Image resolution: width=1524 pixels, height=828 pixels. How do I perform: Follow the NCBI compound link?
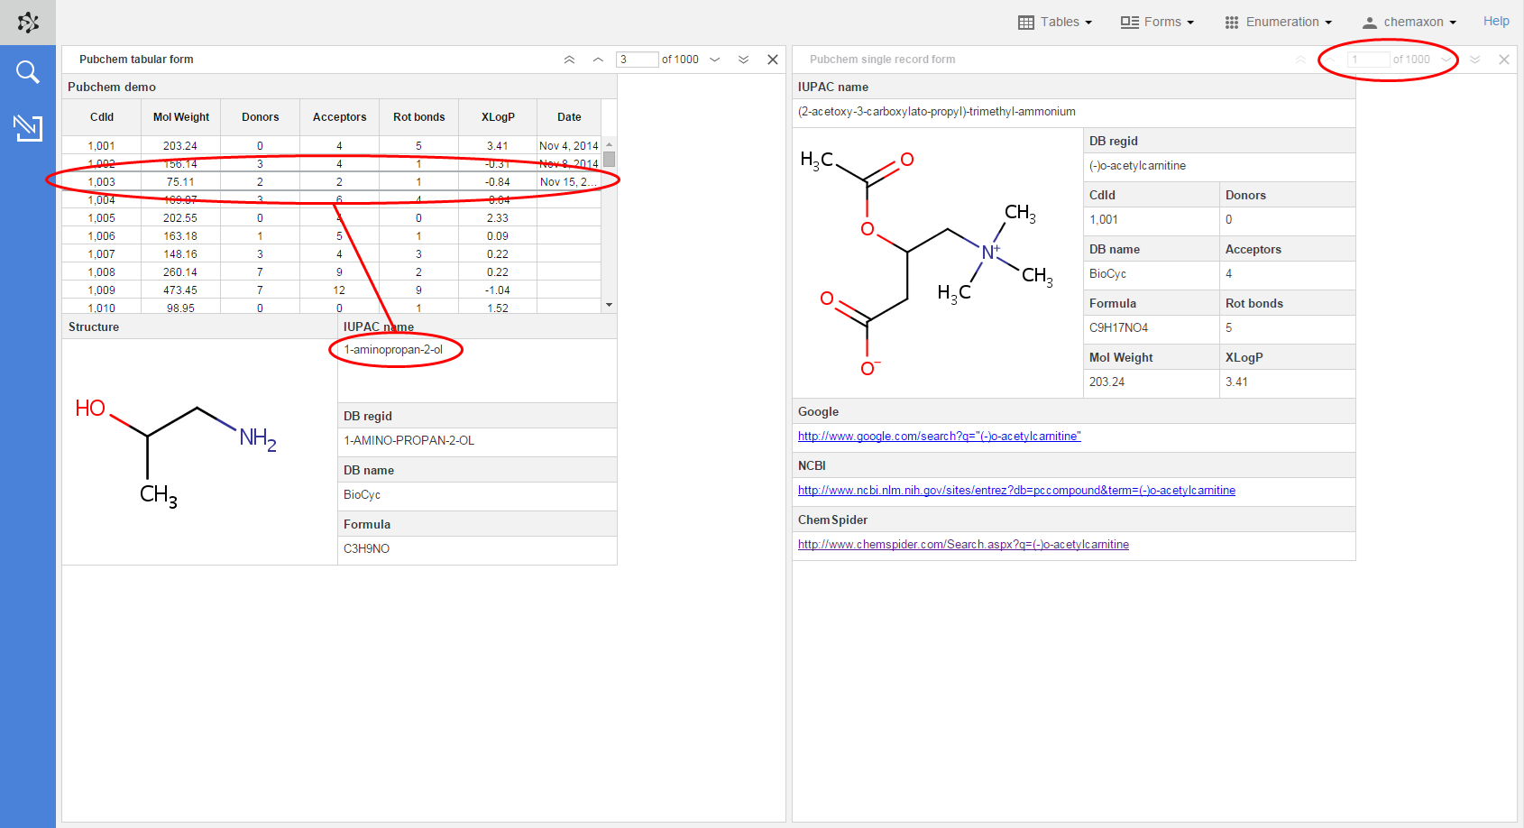tap(1016, 491)
